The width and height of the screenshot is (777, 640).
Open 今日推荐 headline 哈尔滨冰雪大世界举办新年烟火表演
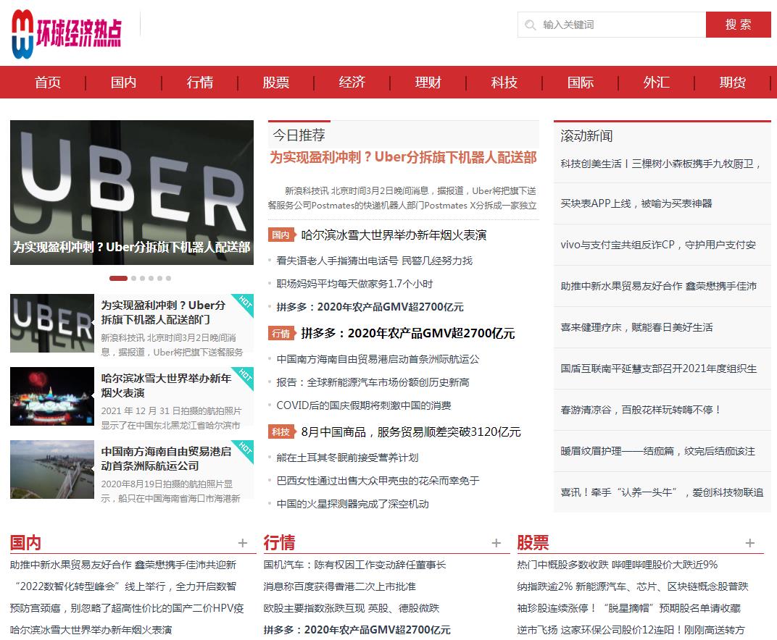394,235
